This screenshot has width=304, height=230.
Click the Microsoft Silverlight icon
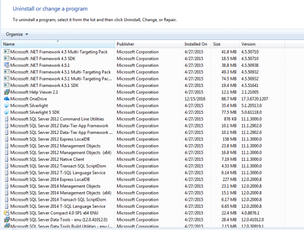7,106
